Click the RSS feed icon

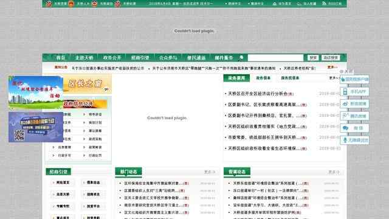324,4
